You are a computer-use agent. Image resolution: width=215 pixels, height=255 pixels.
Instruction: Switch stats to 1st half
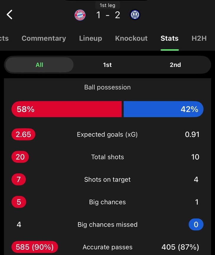[107, 65]
